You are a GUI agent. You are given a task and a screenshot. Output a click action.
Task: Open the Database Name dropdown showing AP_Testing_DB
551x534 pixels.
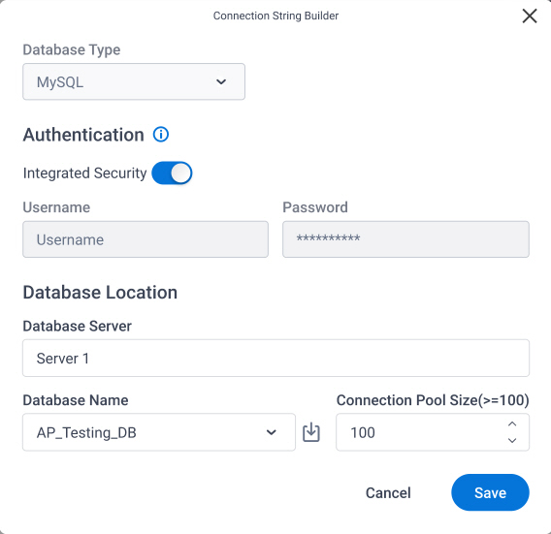pyautogui.click(x=159, y=432)
